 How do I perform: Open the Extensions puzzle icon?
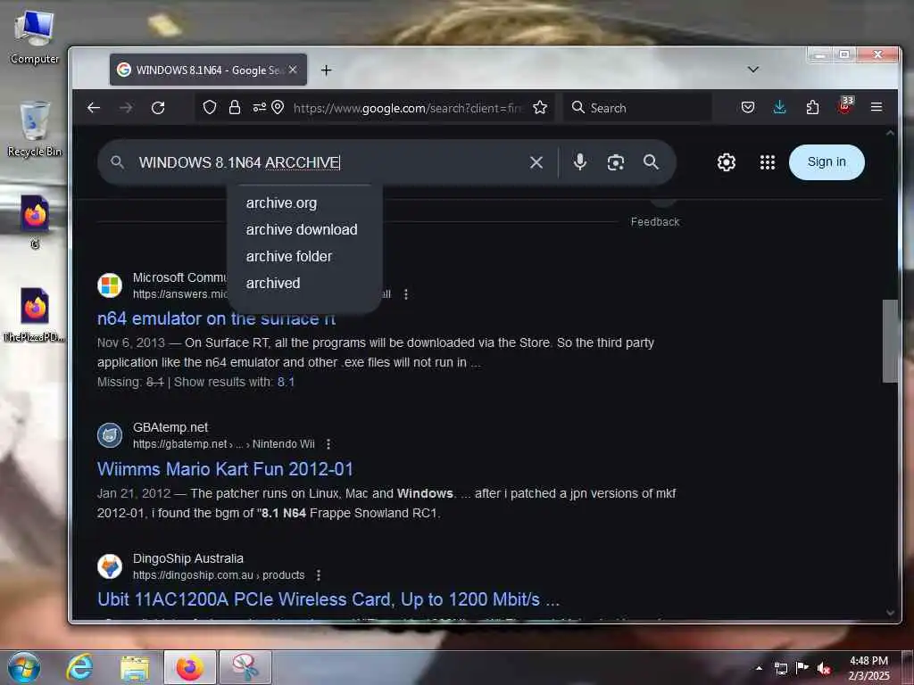tap(812, 107)
